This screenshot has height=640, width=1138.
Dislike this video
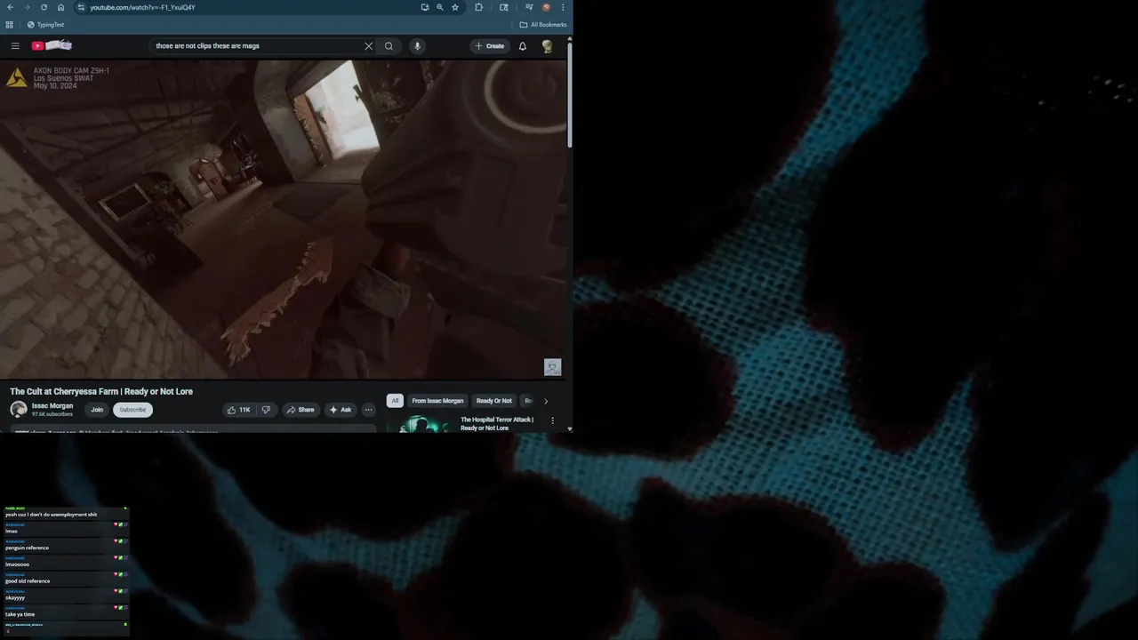click(x=266, y=410)
